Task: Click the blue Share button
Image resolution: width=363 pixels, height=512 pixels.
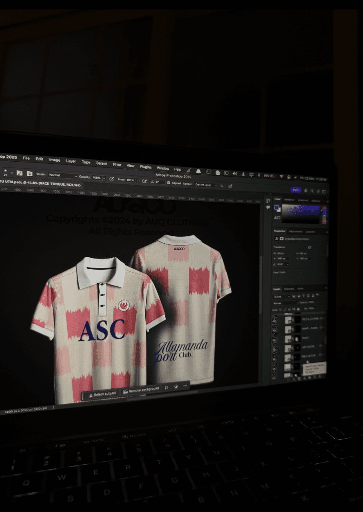Action: click(x=295, y=189)
